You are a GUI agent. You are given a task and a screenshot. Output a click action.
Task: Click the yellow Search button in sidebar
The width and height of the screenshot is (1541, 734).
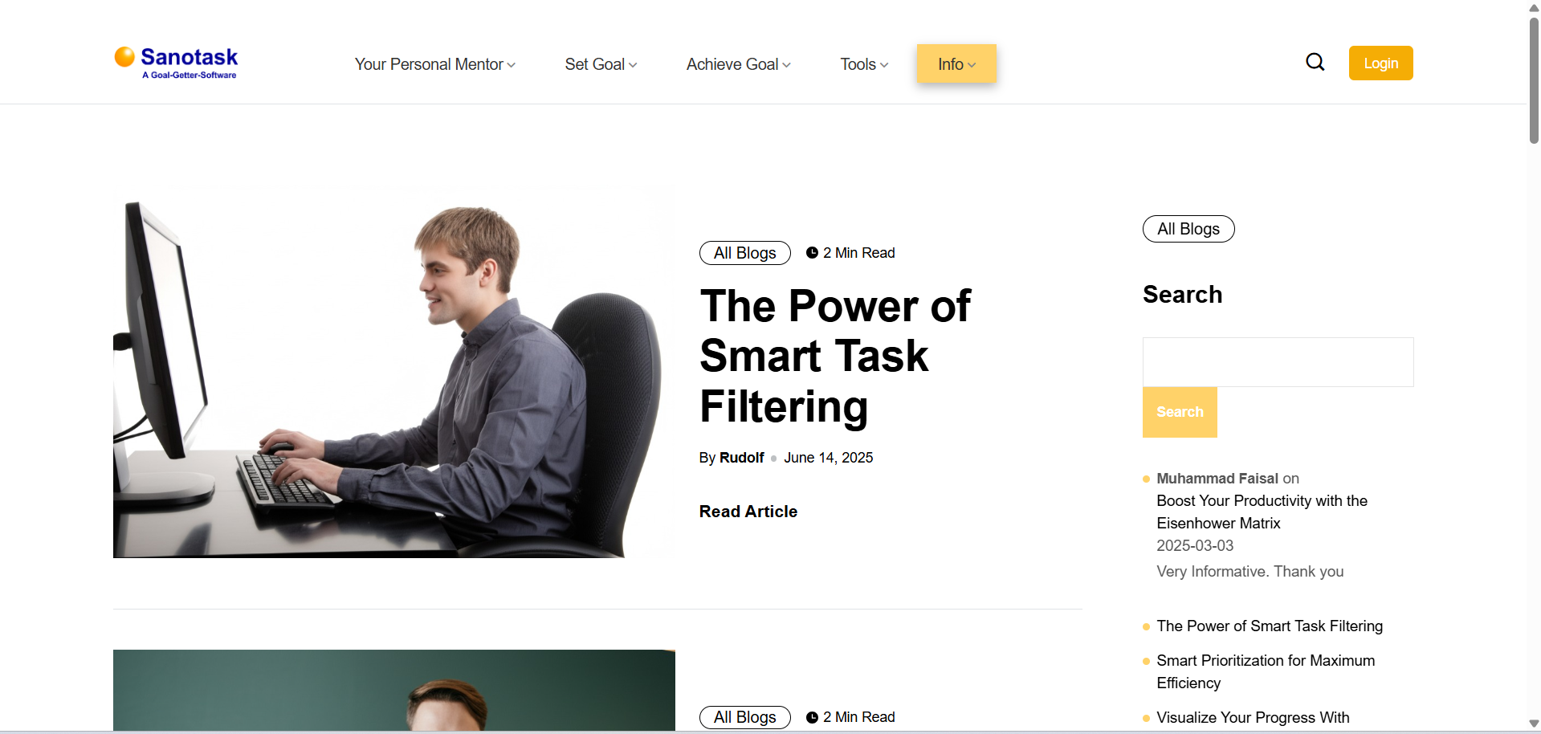1180,412
